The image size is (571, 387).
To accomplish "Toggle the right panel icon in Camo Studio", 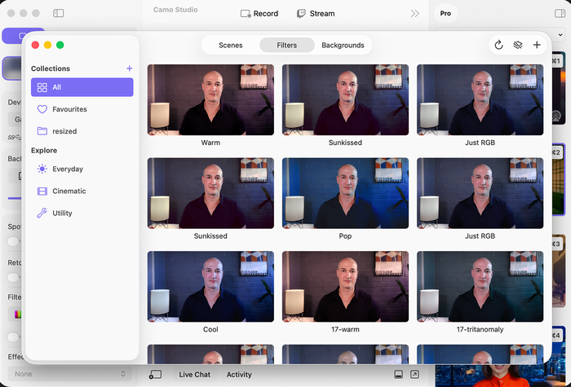I will pyautogui.click(x=560, y=14).
